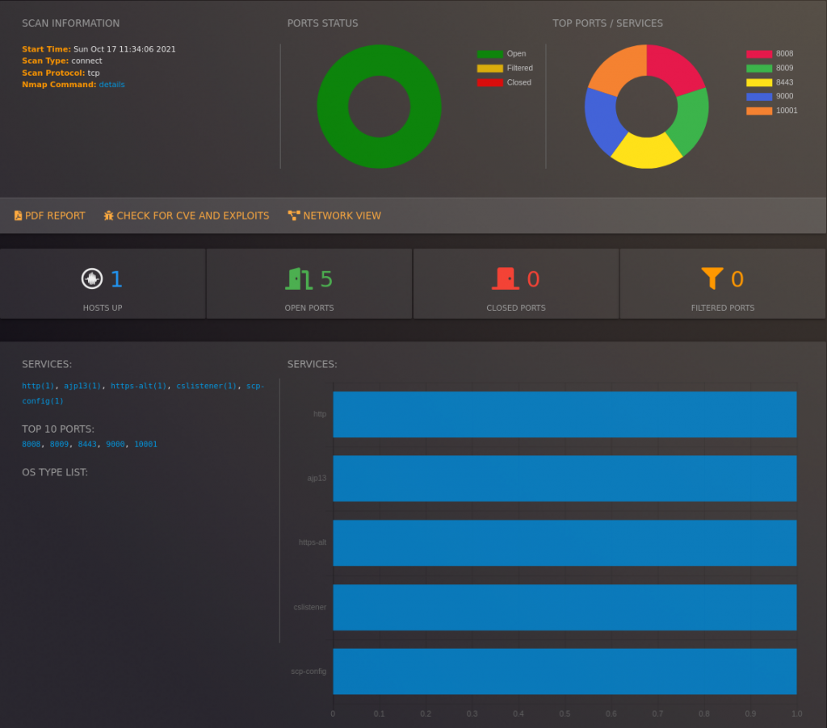This screenshot has width=827, height=728.
Task: Click the orange 10001 legend swatch
Action: click(759, 111)
